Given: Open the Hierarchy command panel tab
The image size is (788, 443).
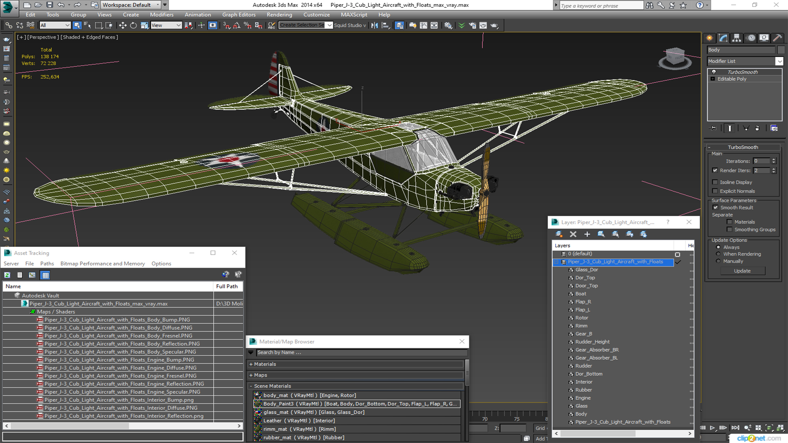Looking at the screenshot, I should [737, 38].
